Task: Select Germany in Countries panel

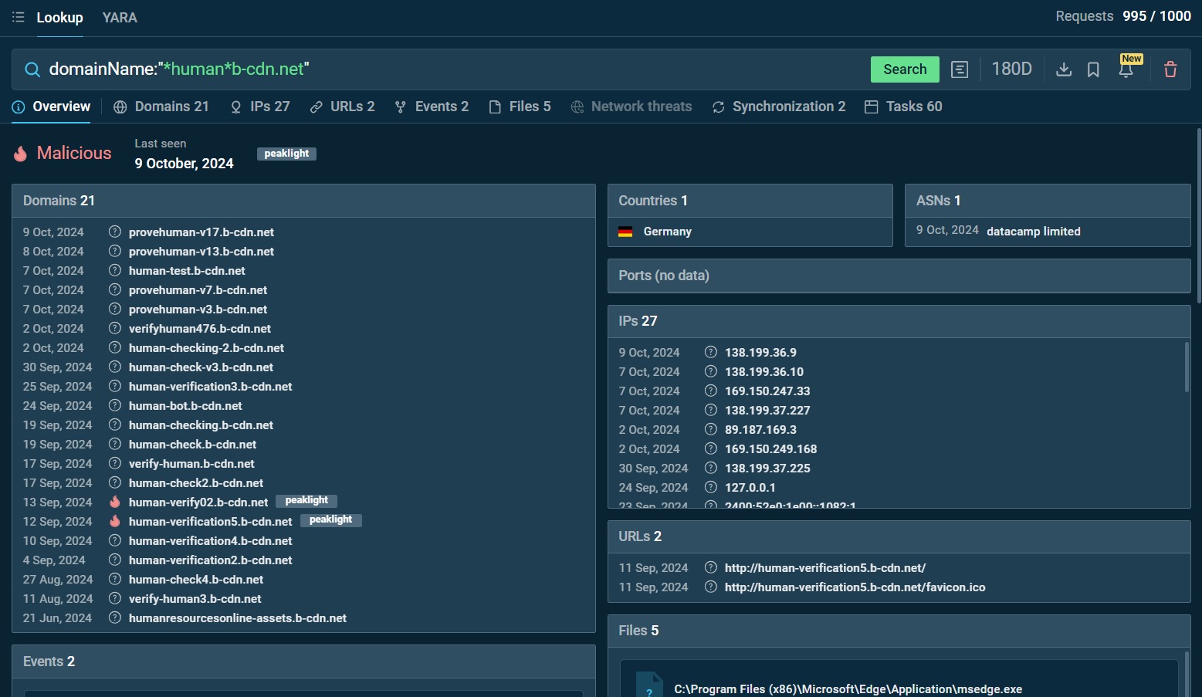Action: tap(668, 232)
